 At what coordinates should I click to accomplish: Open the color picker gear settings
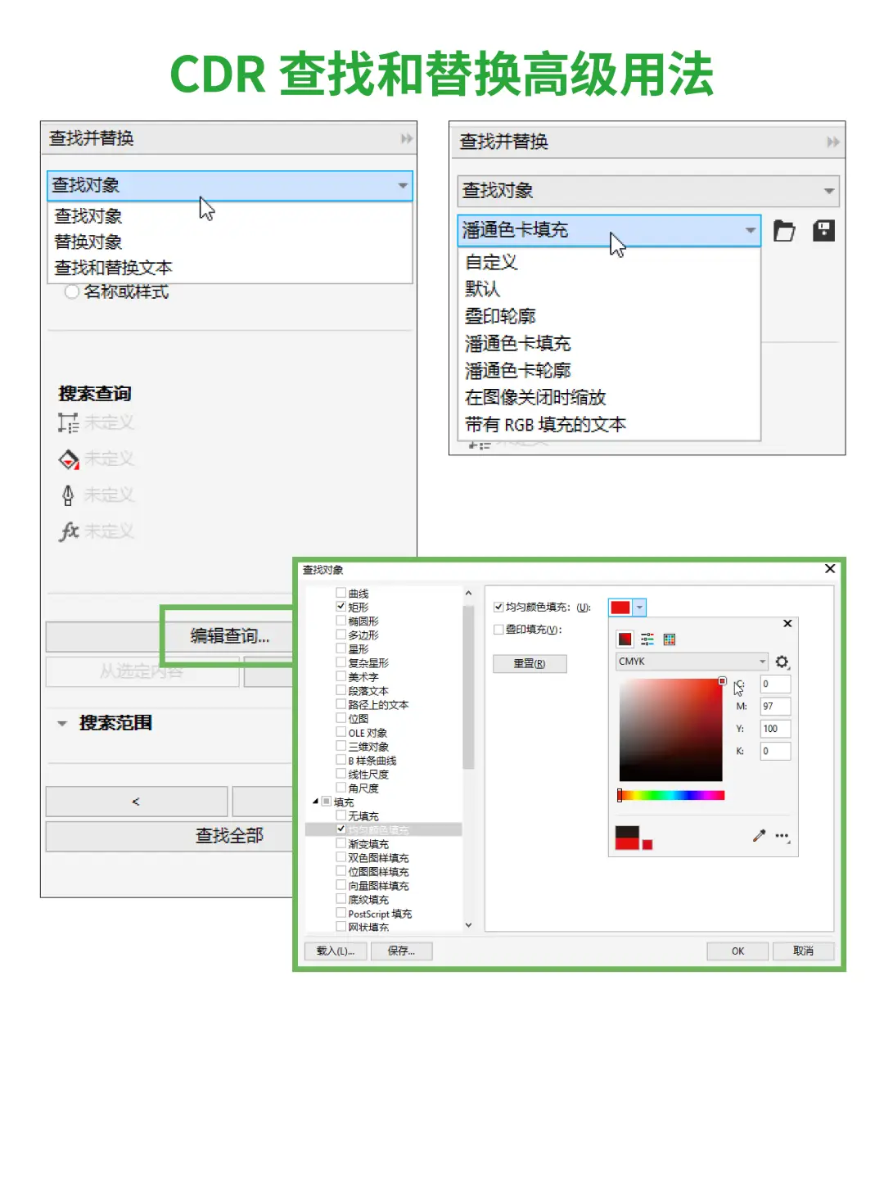tap(782, 662)
